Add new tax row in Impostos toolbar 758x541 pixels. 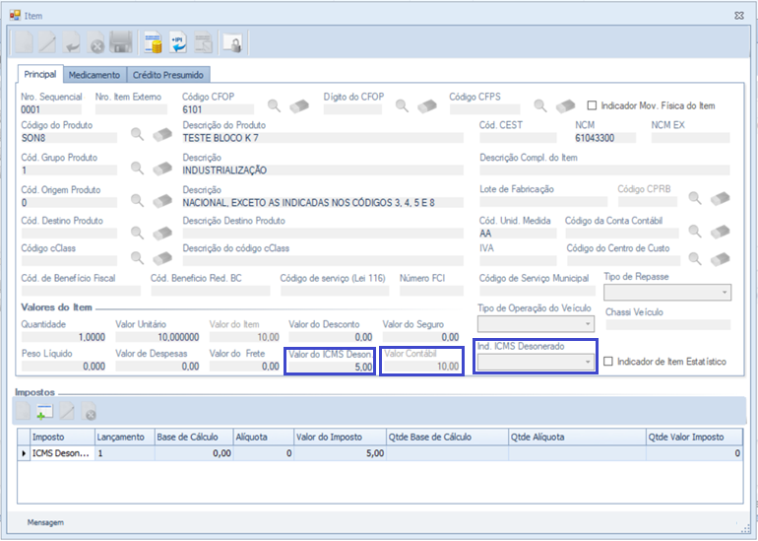pyautogui.click(x=45, y=412)
